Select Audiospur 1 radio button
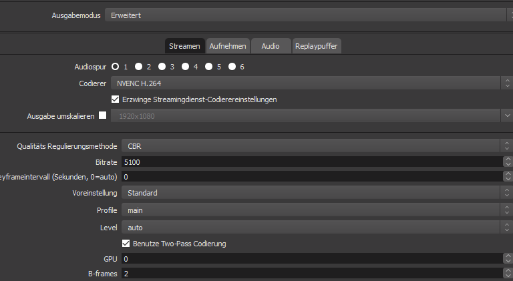The width and height of the screenshot is (513, 281). [116, 67]
